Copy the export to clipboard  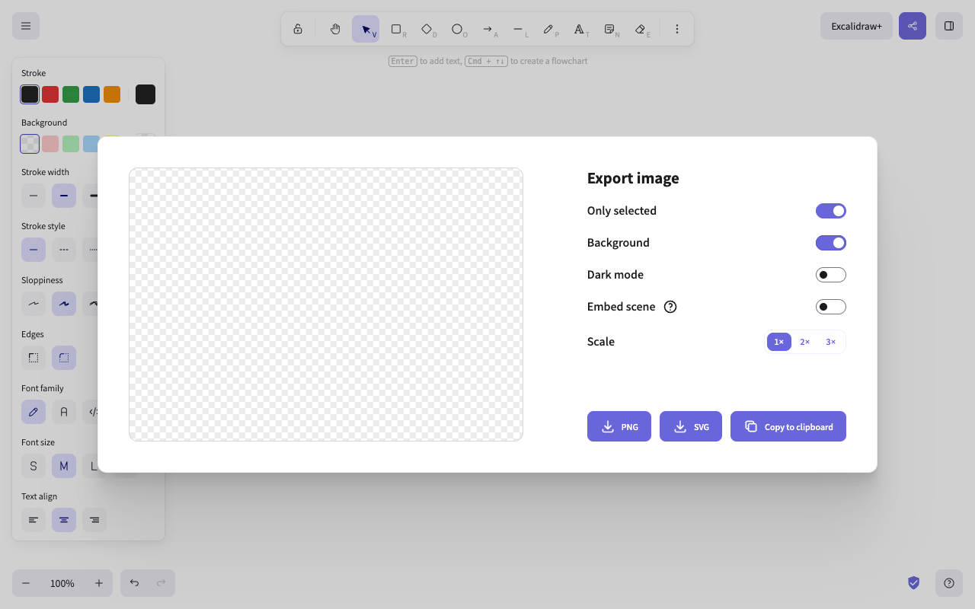(x=788, y=426)
